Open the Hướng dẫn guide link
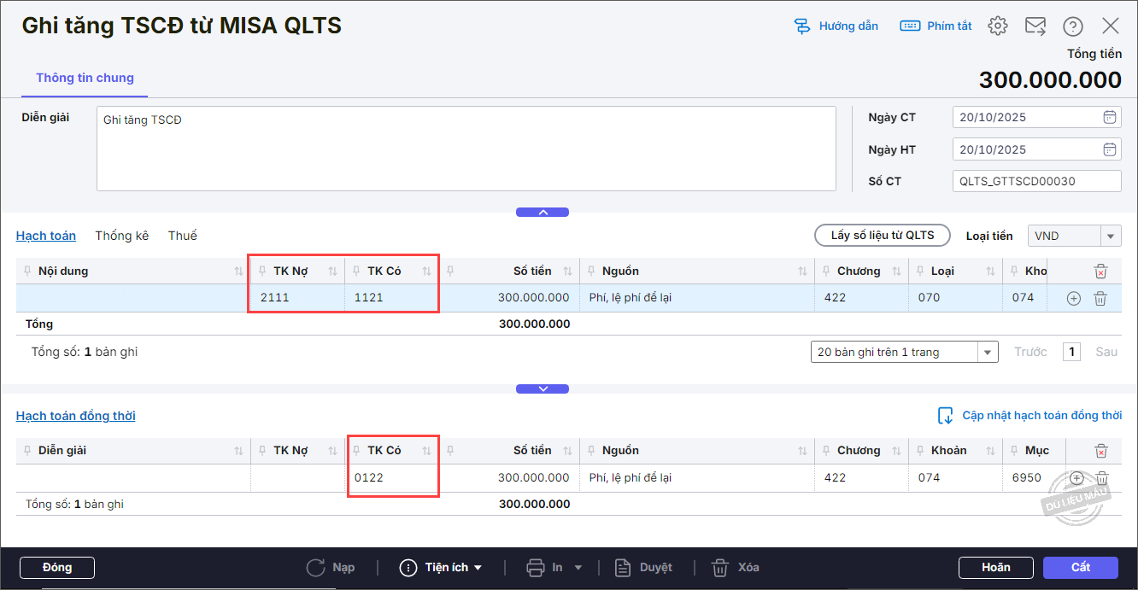1138x590 pixels. [836, 26]
